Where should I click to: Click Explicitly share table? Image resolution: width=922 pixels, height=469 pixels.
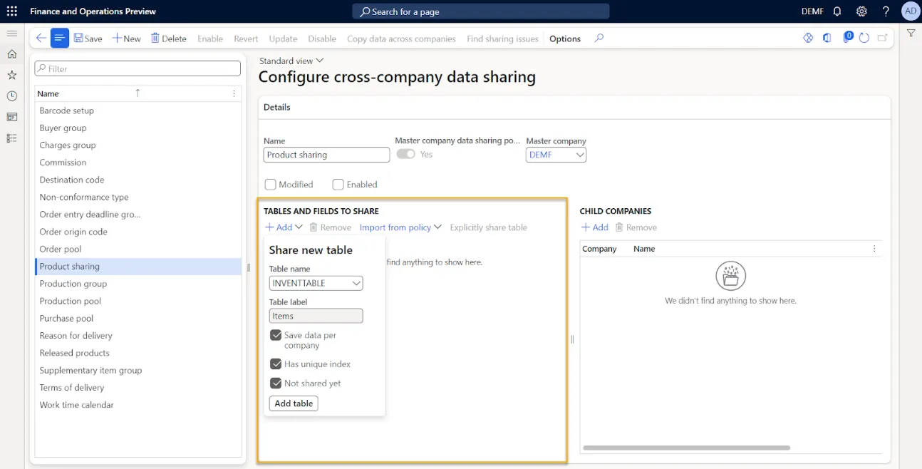pyautogui.click(x=489, y=227)
